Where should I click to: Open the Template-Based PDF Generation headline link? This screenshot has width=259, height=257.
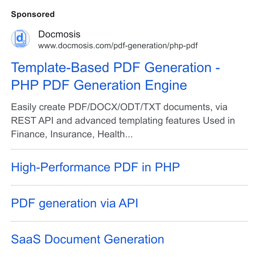116,76
